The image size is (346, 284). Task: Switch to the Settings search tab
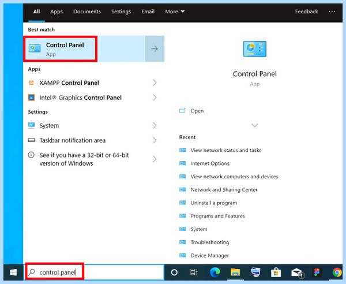click(121, 12)
